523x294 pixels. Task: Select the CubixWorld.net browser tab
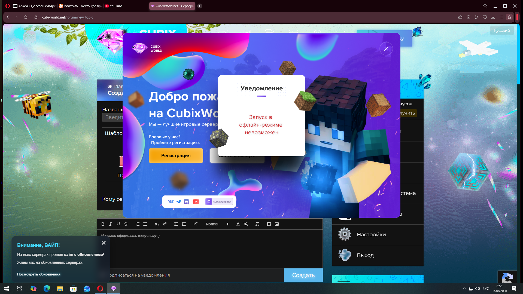(x=172, y=6)
